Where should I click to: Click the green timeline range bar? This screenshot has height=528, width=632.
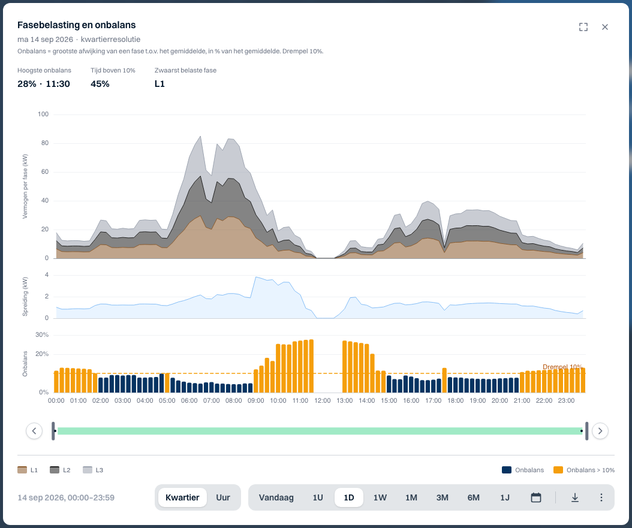[x=320, y=431]
